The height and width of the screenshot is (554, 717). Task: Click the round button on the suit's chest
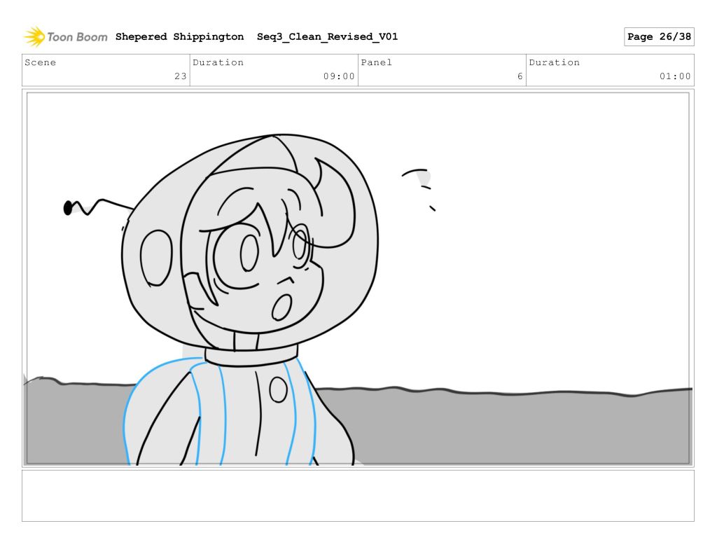[278, 389]
